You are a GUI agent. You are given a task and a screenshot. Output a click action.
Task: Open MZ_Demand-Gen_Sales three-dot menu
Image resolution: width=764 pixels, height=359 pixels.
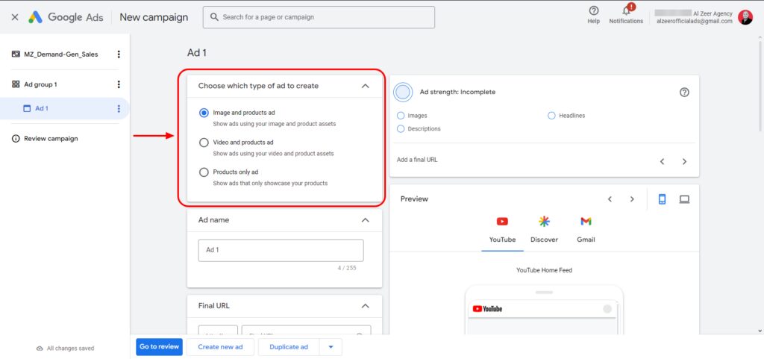[x=119, y=54]
